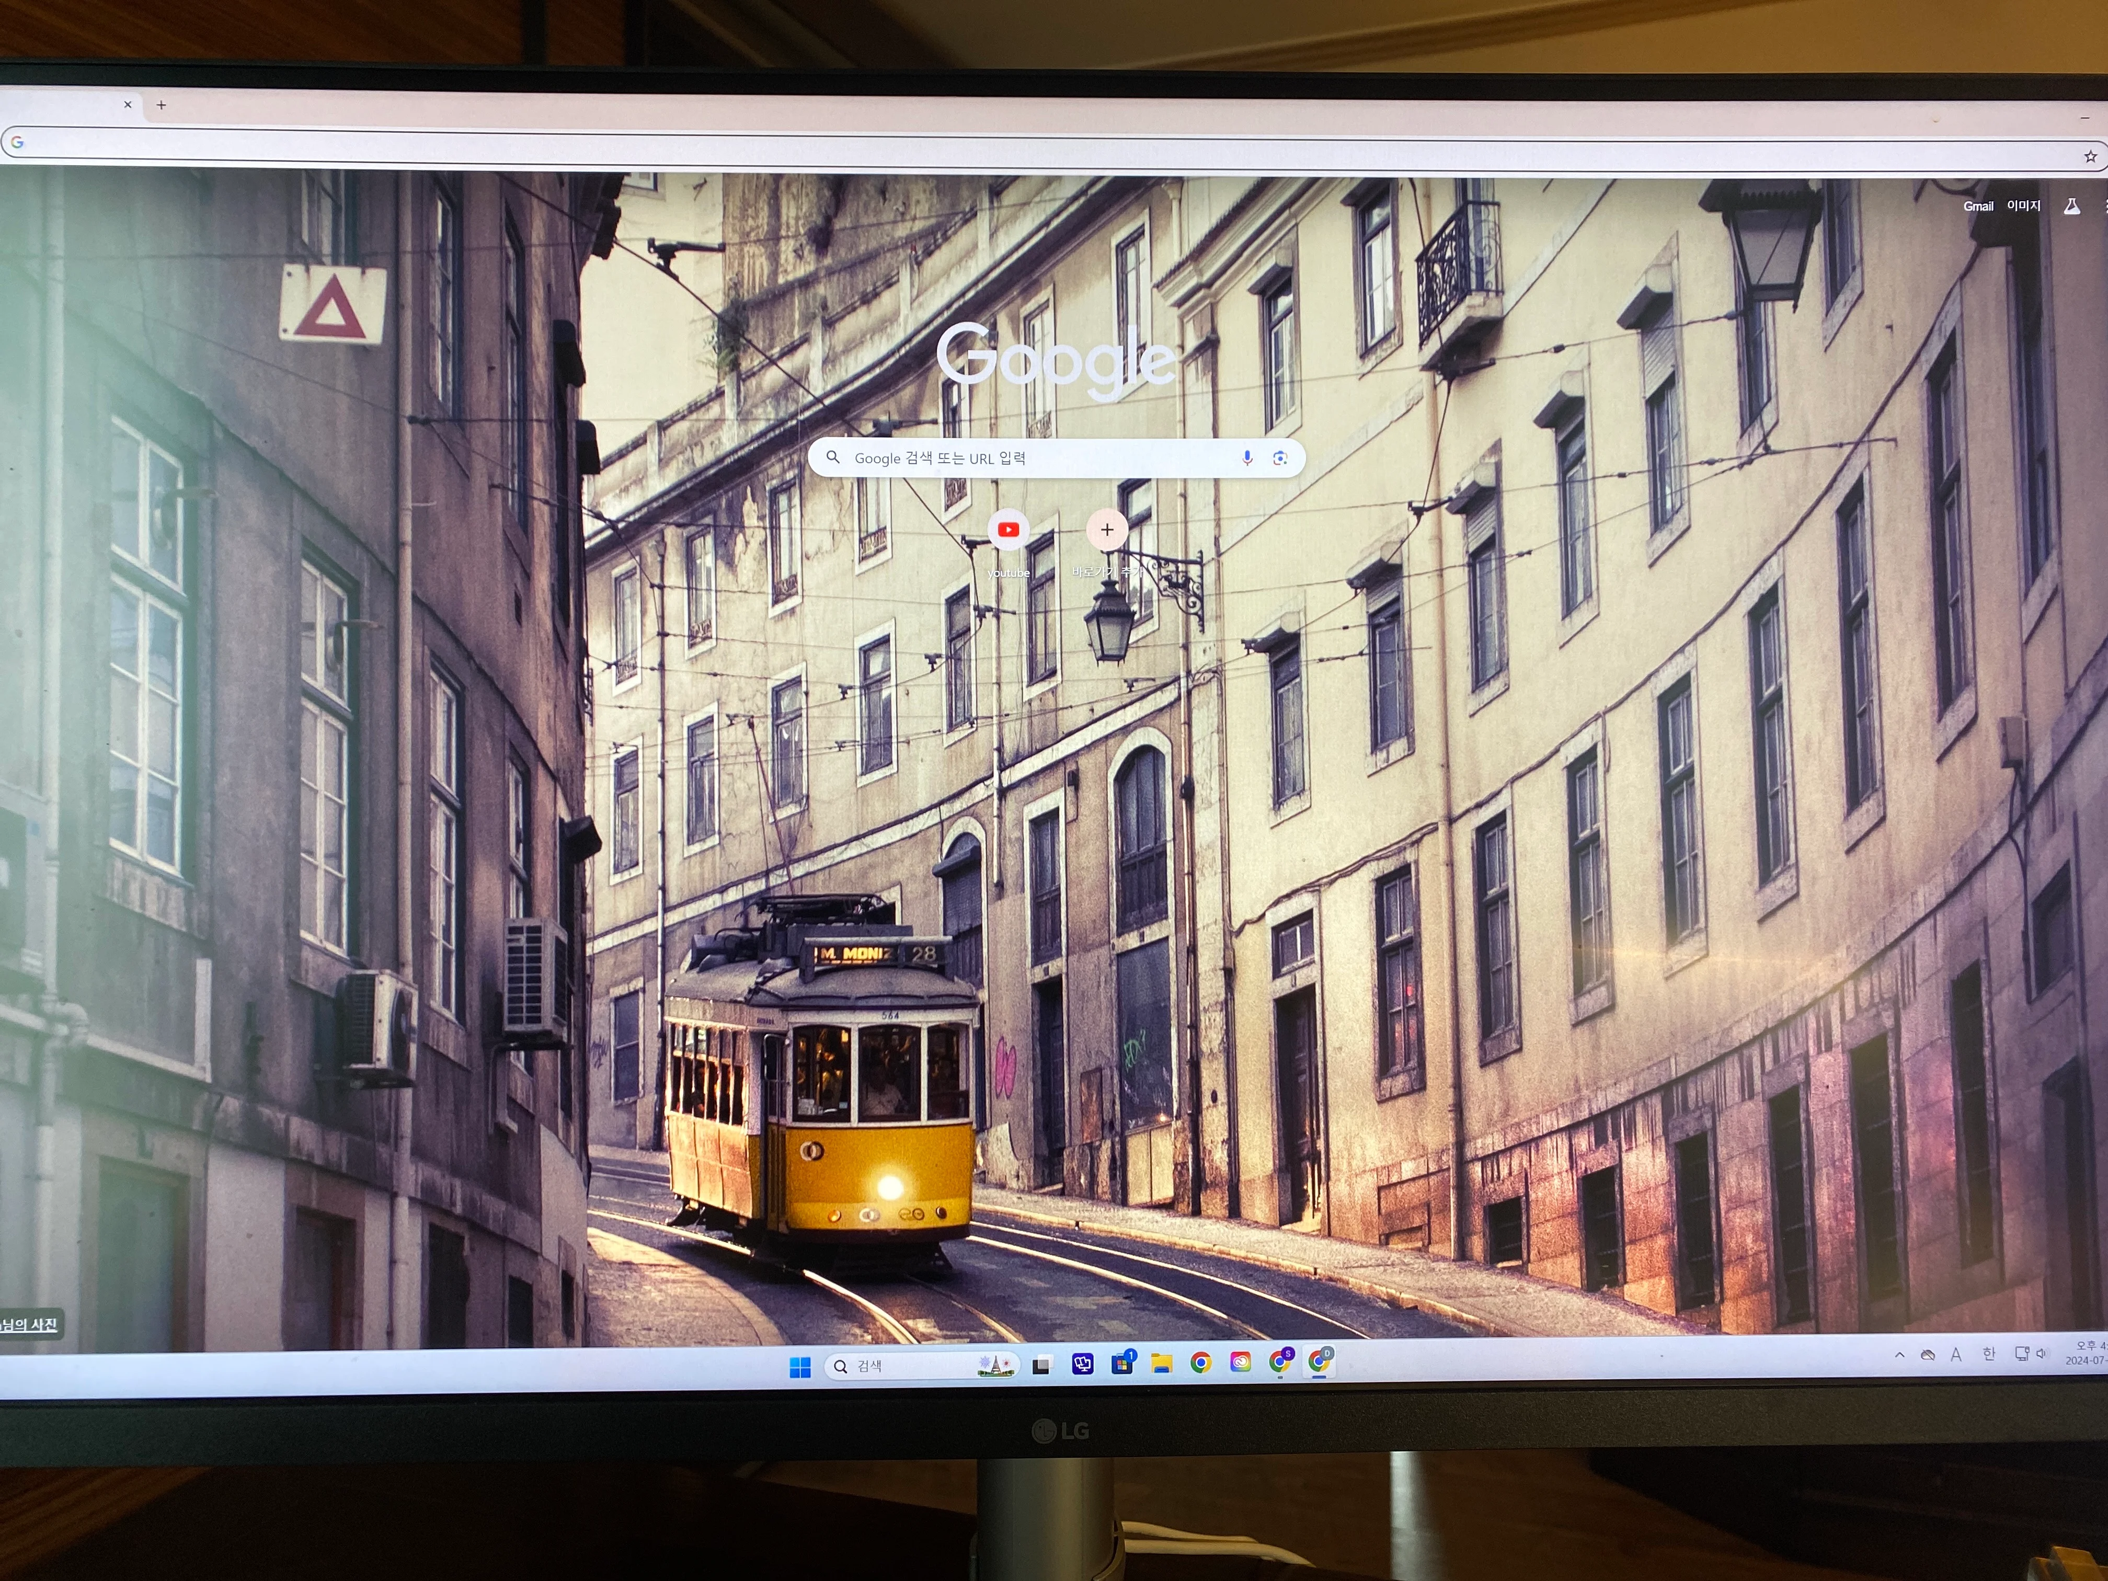Minimize the Chrome window

[2084, 117]
